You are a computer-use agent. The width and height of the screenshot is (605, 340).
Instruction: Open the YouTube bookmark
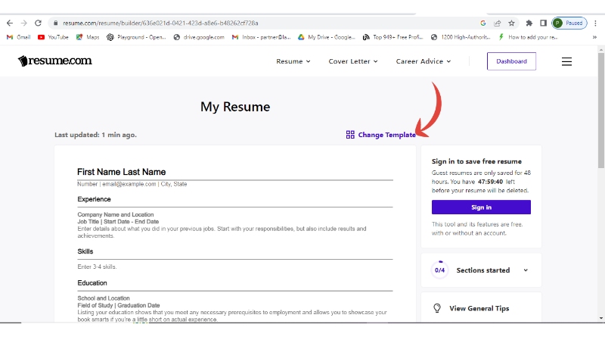coord(53,36)
